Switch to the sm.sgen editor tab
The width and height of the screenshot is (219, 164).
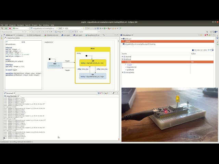66,35
